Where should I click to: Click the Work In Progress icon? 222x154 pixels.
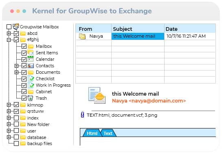31,85
